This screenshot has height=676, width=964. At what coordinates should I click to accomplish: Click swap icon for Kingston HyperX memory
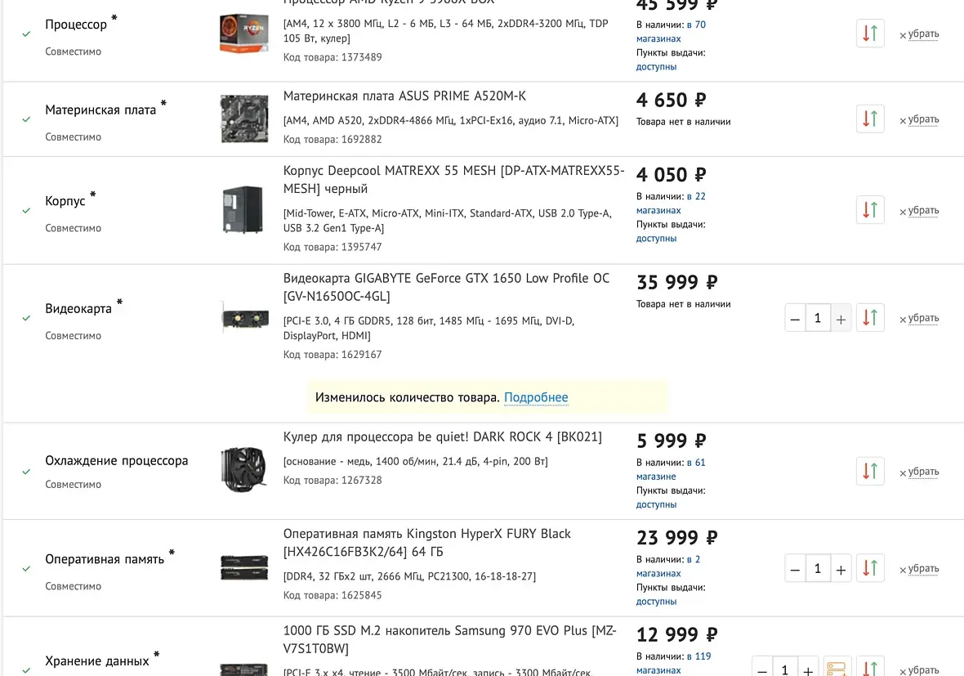pos(871,568)
